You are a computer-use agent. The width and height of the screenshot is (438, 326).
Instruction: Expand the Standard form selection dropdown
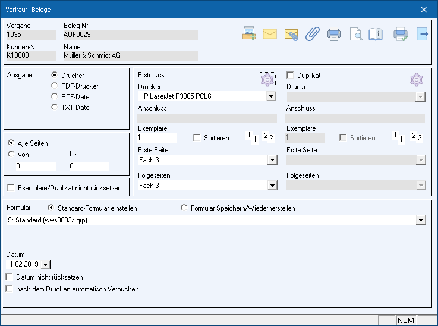coord(421,220)
